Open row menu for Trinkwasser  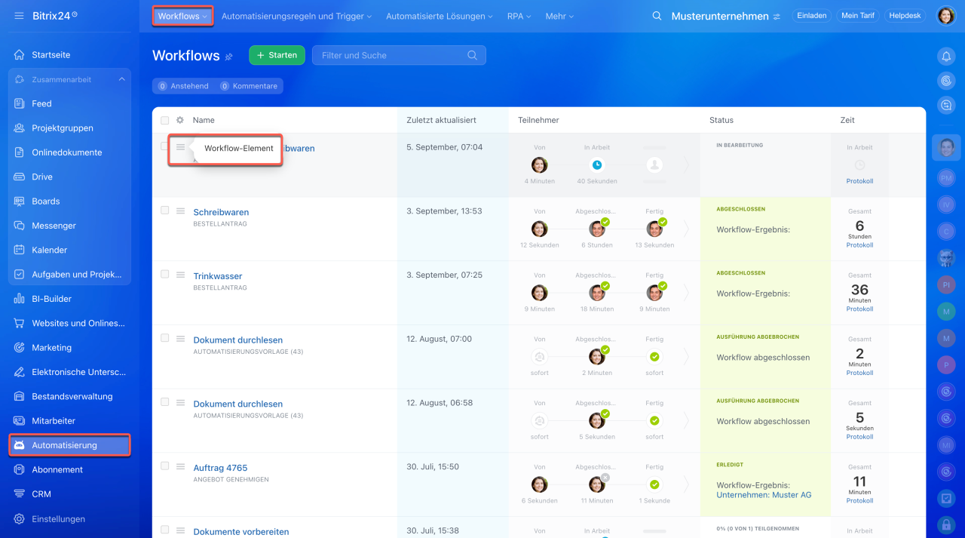(x=181, y=275)
